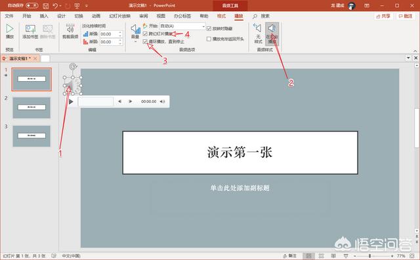Select the No Style audio style icon
Image resolution: width=420 pixels, height=260 pixels.
coord(258,29)
